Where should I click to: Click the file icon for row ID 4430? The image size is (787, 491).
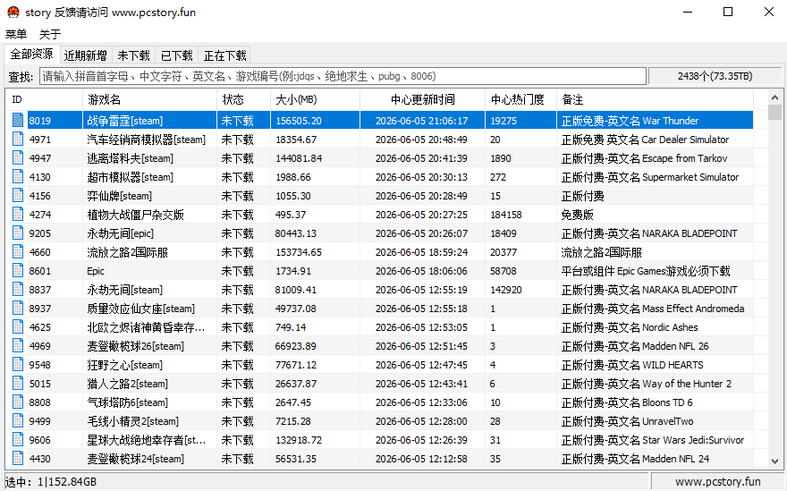[18, 459]
